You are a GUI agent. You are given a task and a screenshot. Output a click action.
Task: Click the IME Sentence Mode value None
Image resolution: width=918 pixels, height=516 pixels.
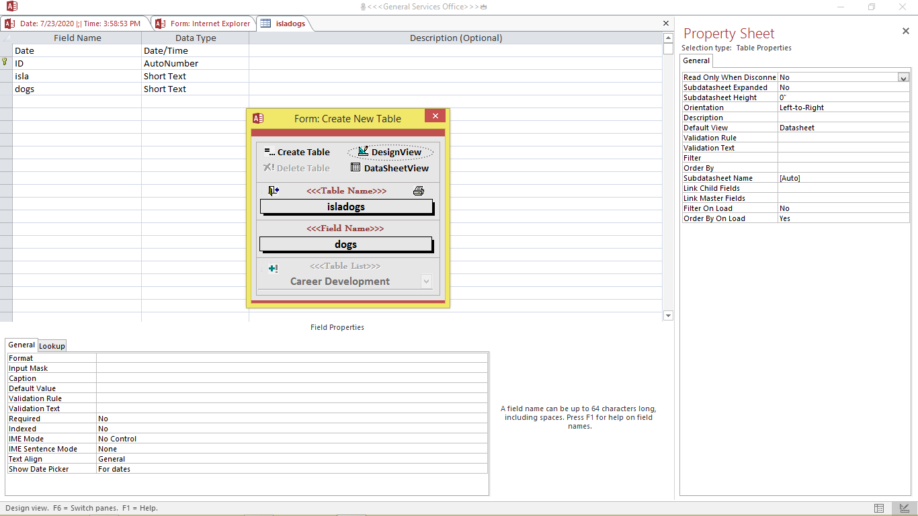click(292, 449)
